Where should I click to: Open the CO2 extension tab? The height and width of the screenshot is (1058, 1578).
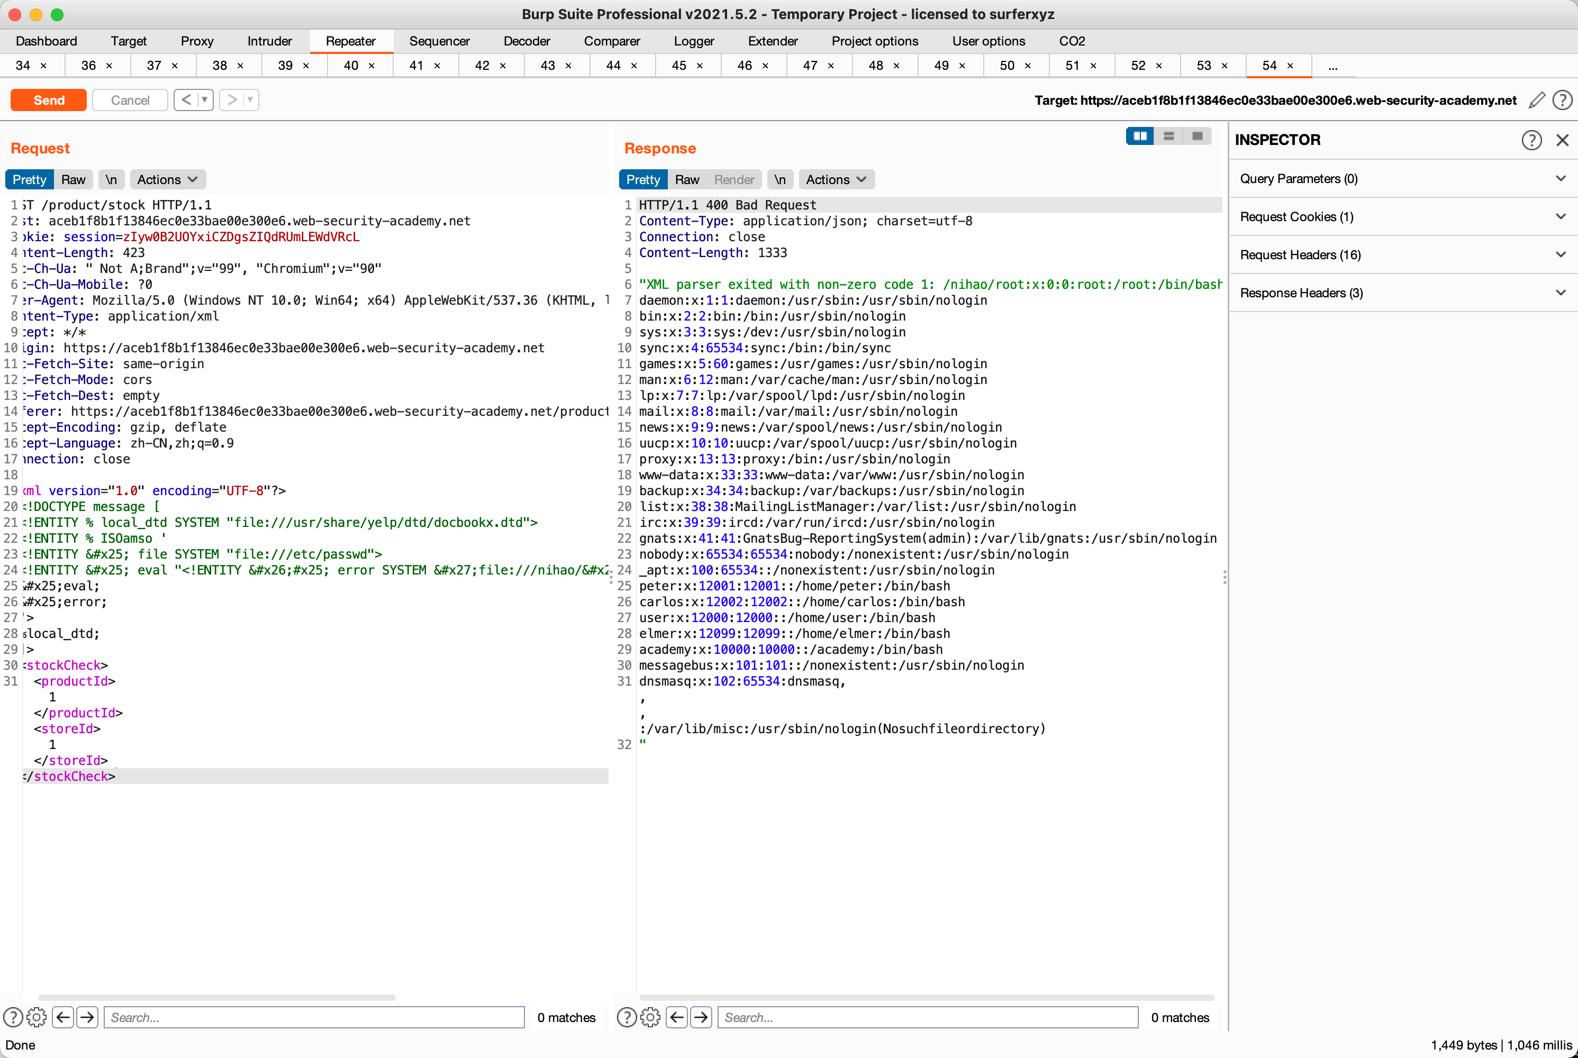tap(1072, 41)
